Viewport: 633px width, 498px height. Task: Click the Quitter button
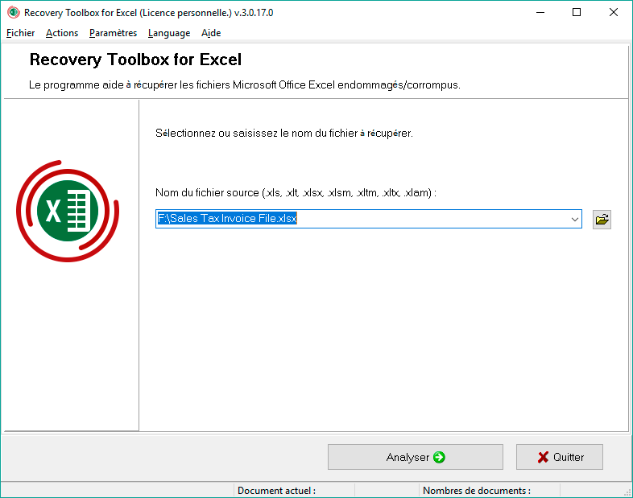(x=560, y=457)
